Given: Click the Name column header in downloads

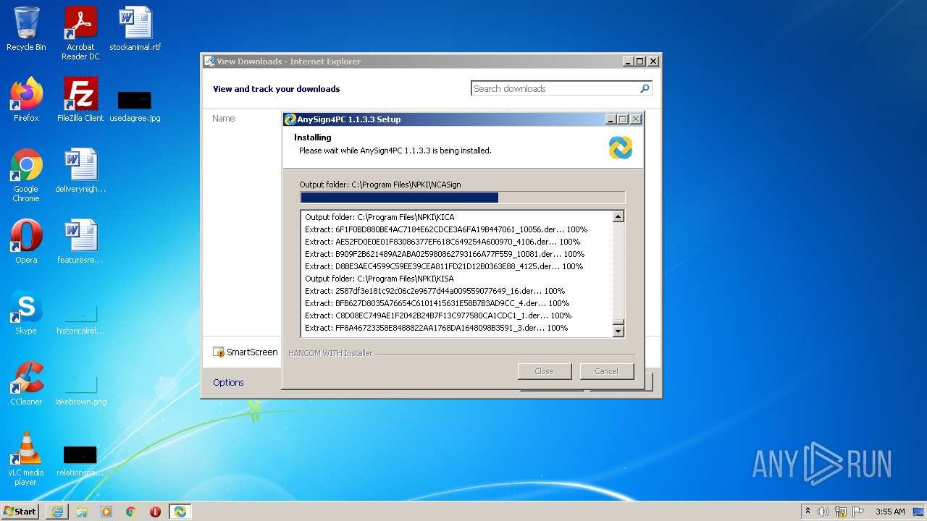Looking at the screenshot, I should click(224, 119).
